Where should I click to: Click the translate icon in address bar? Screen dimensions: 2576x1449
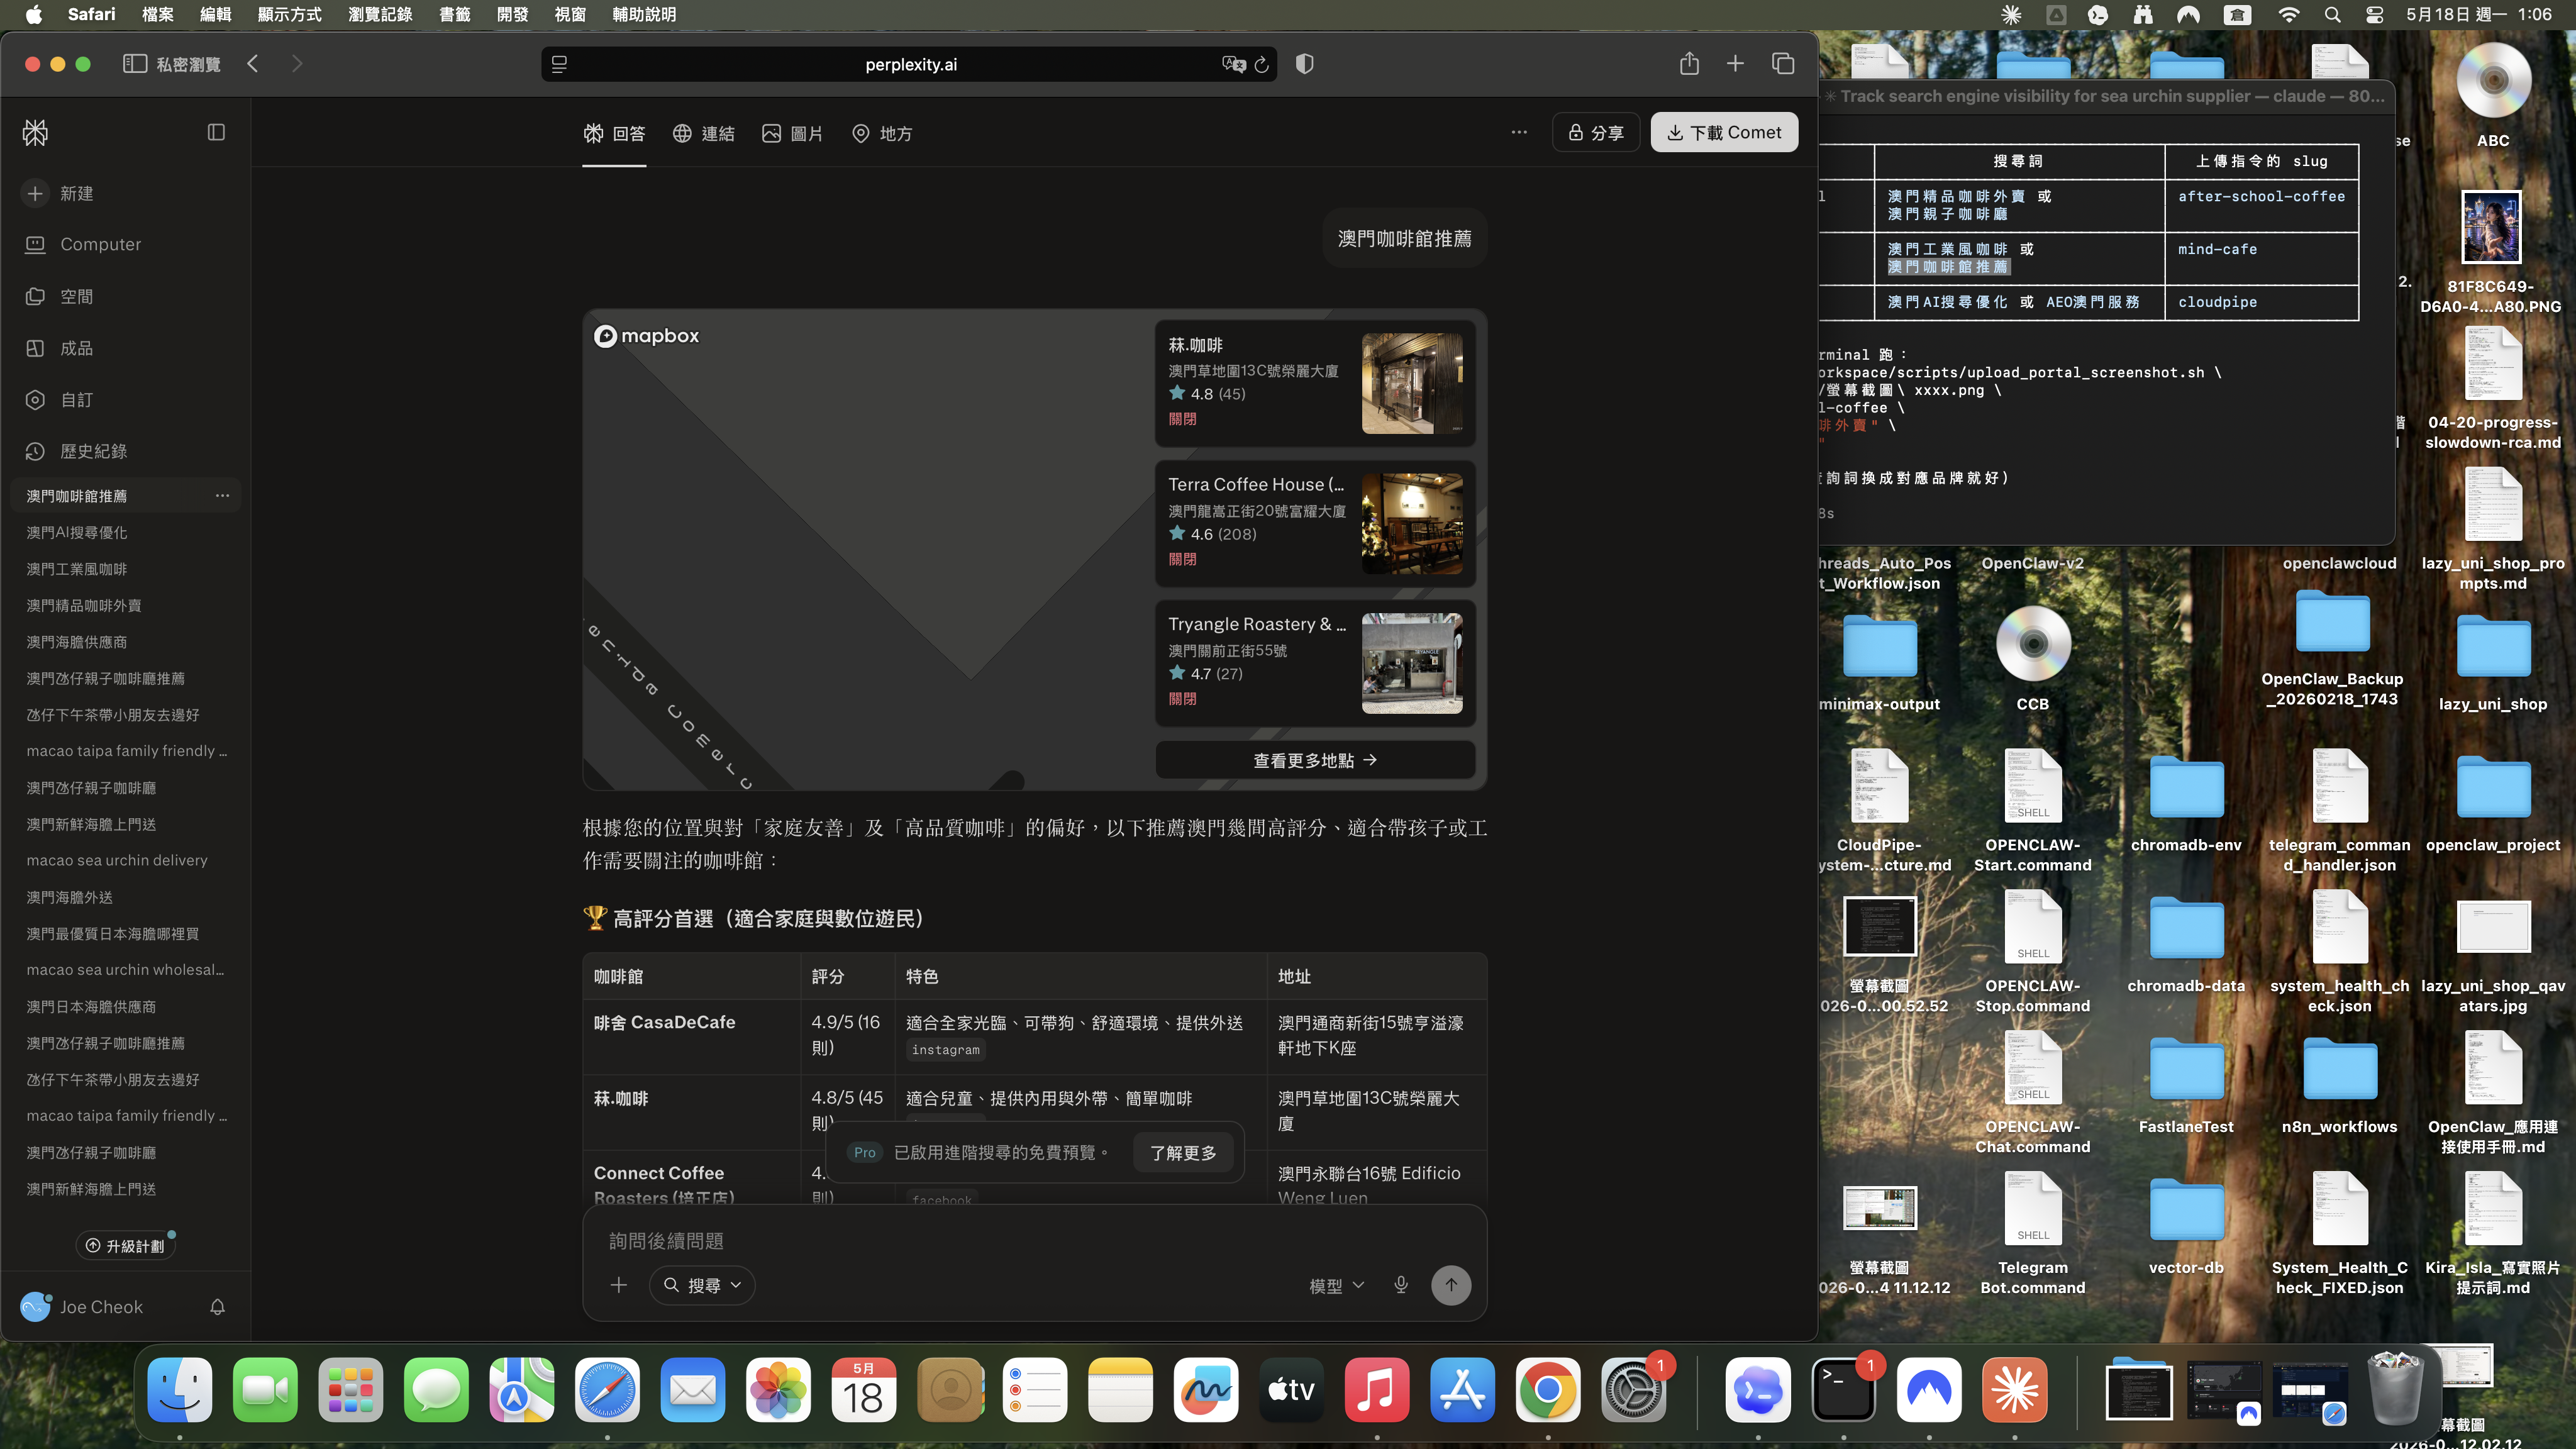click(x=1233, y=65)
